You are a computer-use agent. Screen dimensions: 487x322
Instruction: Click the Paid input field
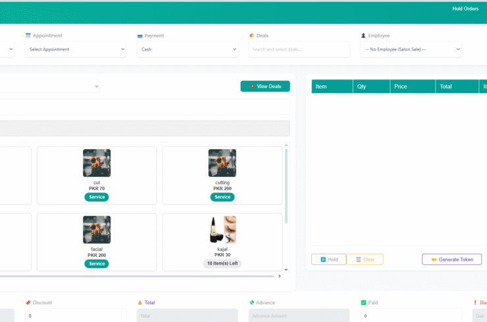pyautogui.click(x=411, y=315)
